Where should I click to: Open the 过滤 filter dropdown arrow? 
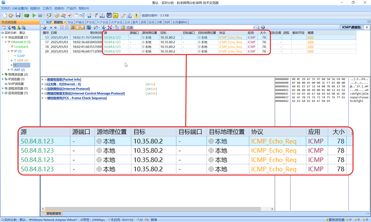point(253,27)
